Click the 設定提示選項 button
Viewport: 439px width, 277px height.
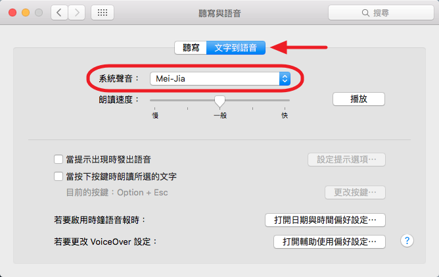pyautogui.click(x=346, y=159)
